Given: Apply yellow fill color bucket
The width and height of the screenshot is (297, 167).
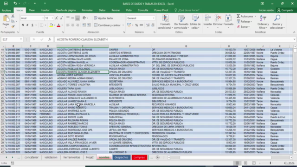Looking at the screenshot, I should tap(51, 25).
